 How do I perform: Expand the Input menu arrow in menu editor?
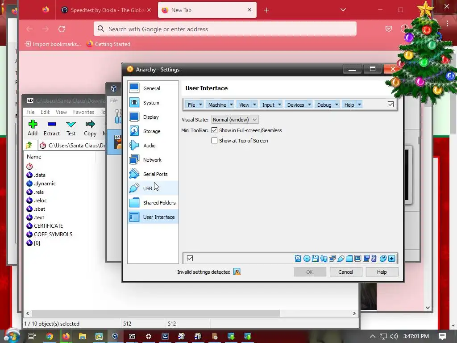(279, 105)
